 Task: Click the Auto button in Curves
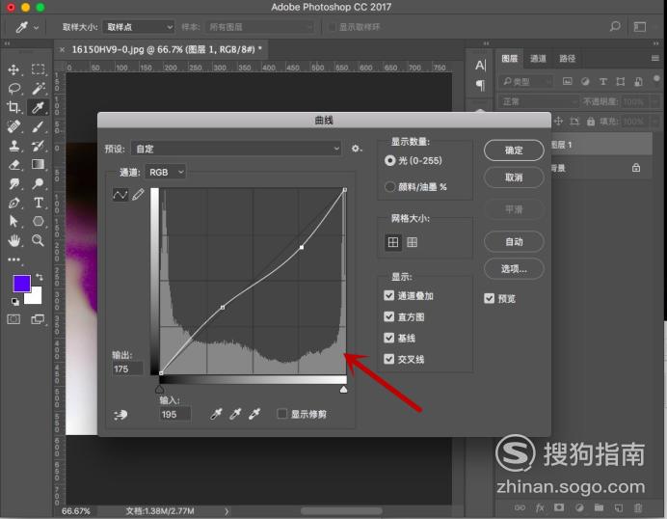(514, 242)
